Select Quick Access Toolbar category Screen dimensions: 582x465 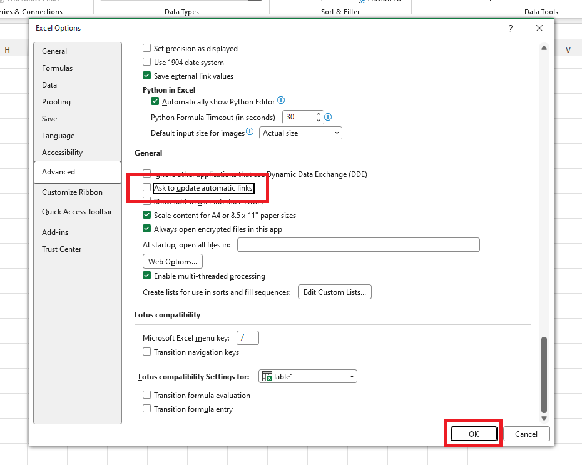point(77,212)
